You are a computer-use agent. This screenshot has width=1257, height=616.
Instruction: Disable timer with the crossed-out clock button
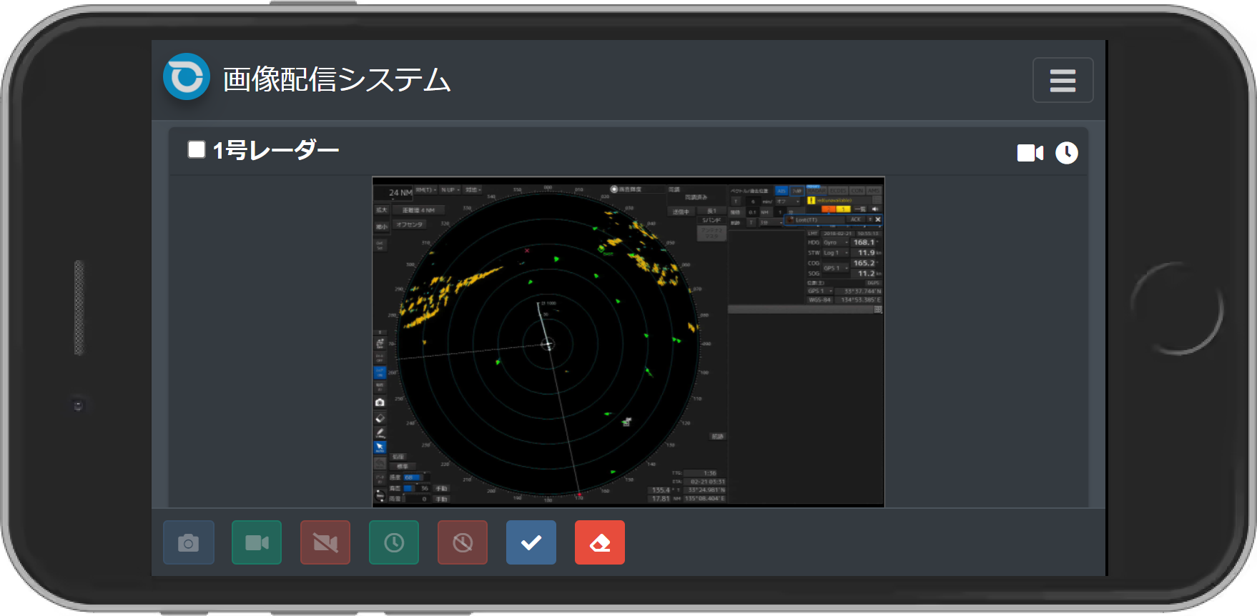pyautogui.click(x=463, y=543)
